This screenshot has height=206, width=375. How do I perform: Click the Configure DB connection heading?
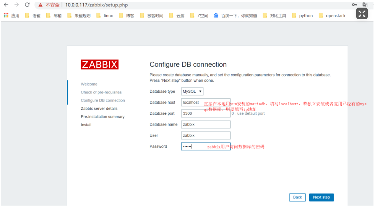[x=188, y=64]
